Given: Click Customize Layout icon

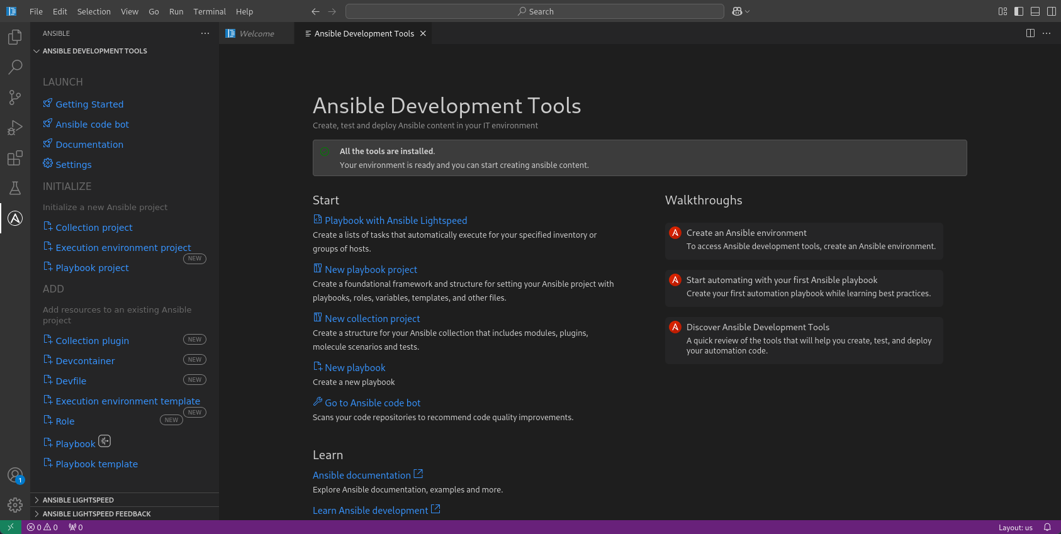Looking at the screenshot, I should tap(1002, 11).
